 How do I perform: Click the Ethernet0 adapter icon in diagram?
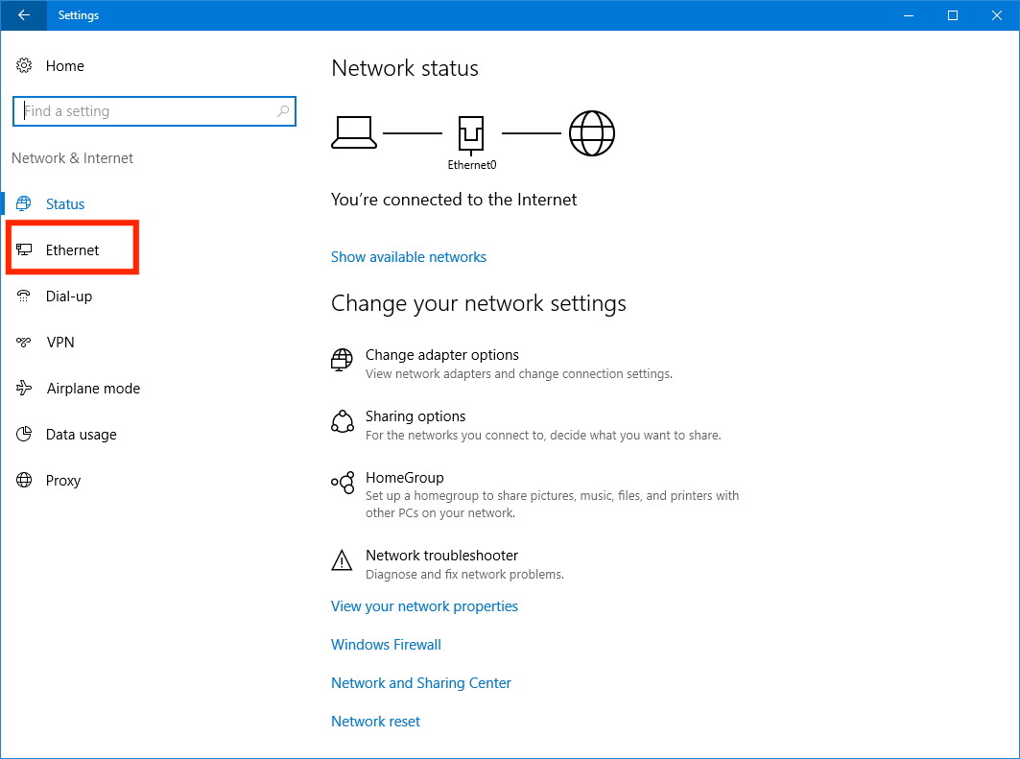point(471,134)
